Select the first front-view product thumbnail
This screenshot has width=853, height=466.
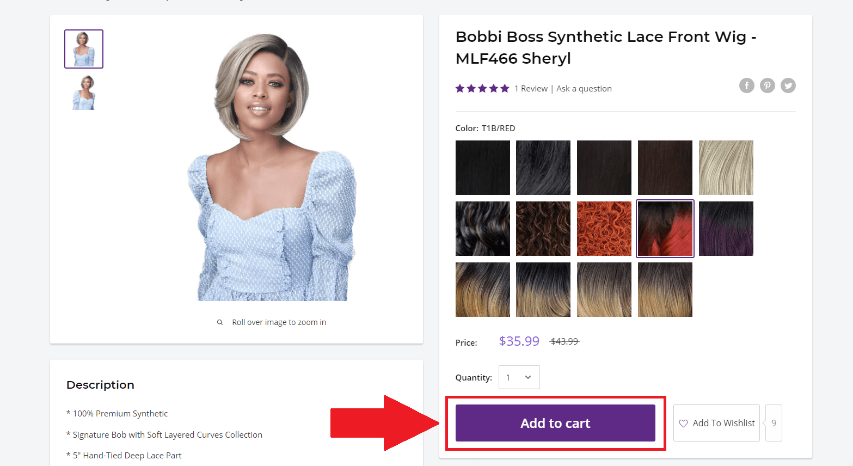pos(84,49)
